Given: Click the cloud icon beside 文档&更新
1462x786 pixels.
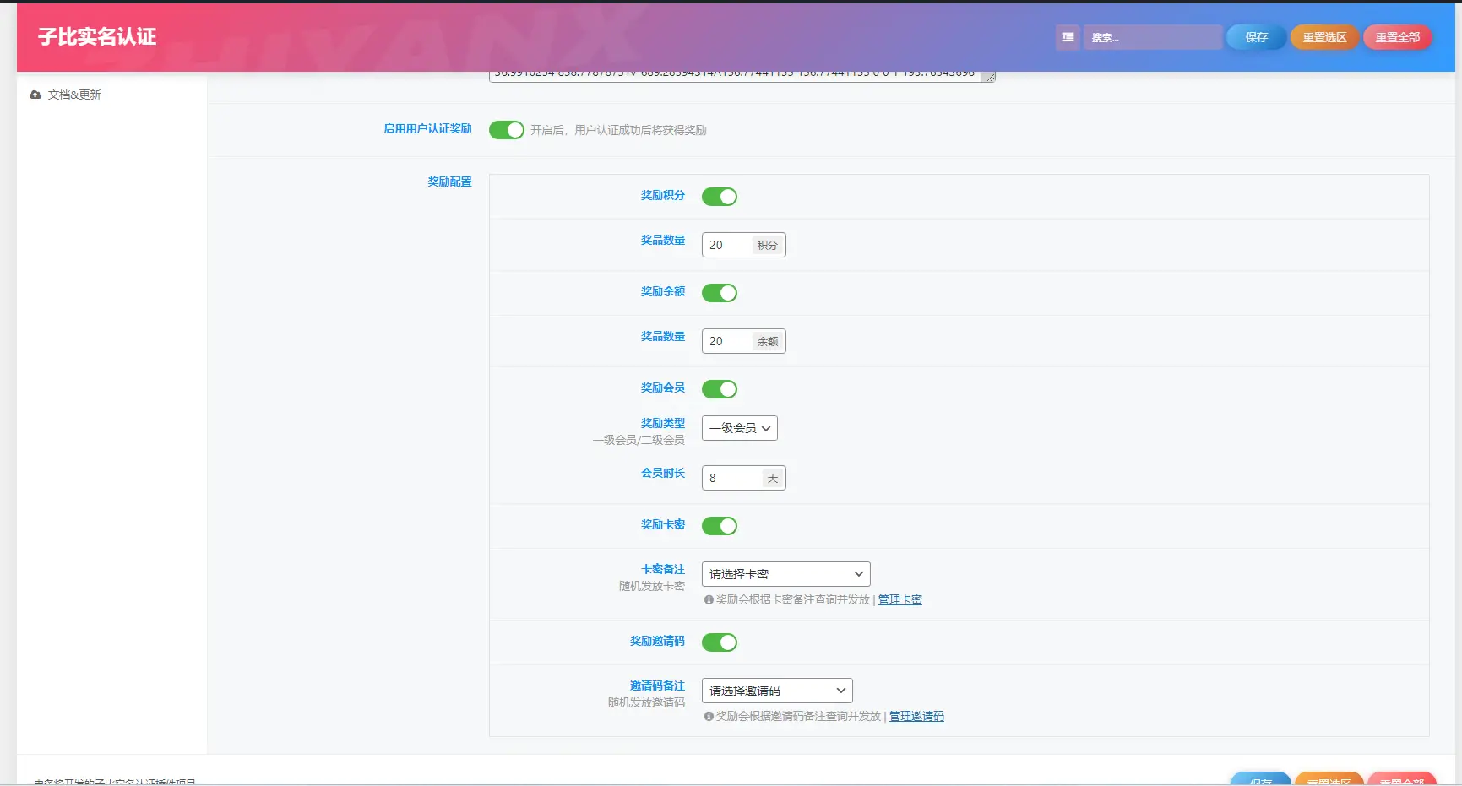Looking at the screenshot, I should coord(35,95).
